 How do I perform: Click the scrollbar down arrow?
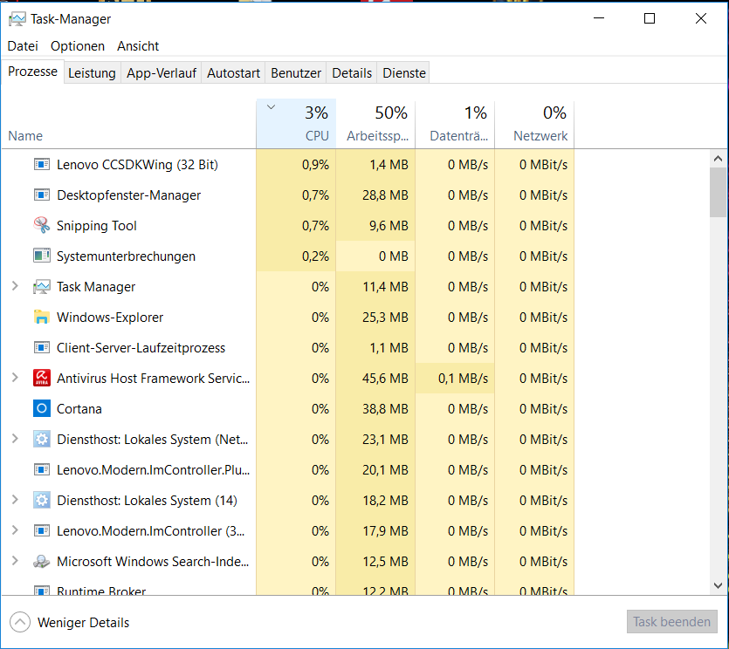[x=718, y=585]
